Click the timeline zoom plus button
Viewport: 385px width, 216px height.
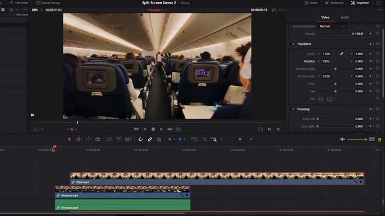(x=251, y=139)
